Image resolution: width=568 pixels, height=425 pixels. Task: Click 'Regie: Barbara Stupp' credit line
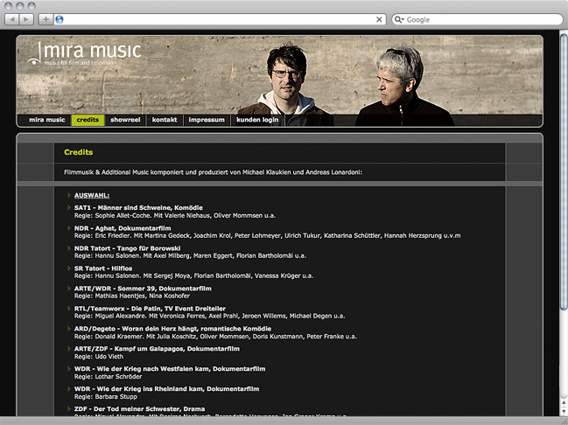pyautogui.click(x=105, y=397)
